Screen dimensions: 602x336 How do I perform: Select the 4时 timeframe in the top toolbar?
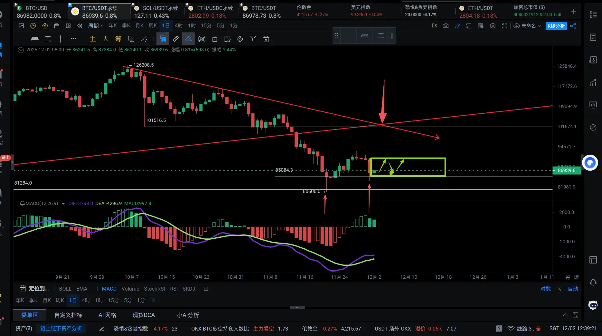179,26
